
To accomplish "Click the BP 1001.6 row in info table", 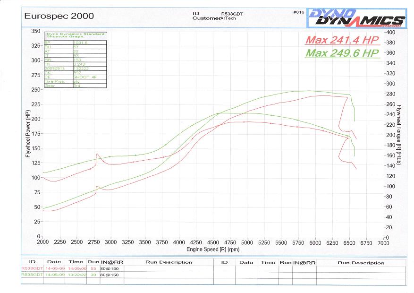I will click(76, 43).
